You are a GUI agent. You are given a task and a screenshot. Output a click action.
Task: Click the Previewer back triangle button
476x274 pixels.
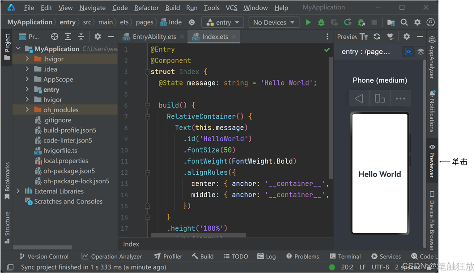[359, 98]
